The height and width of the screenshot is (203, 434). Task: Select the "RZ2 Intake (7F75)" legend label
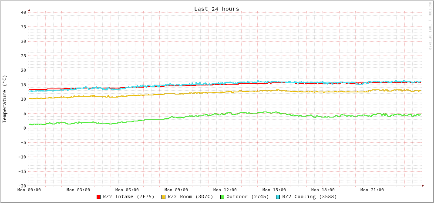click(128, 196)
